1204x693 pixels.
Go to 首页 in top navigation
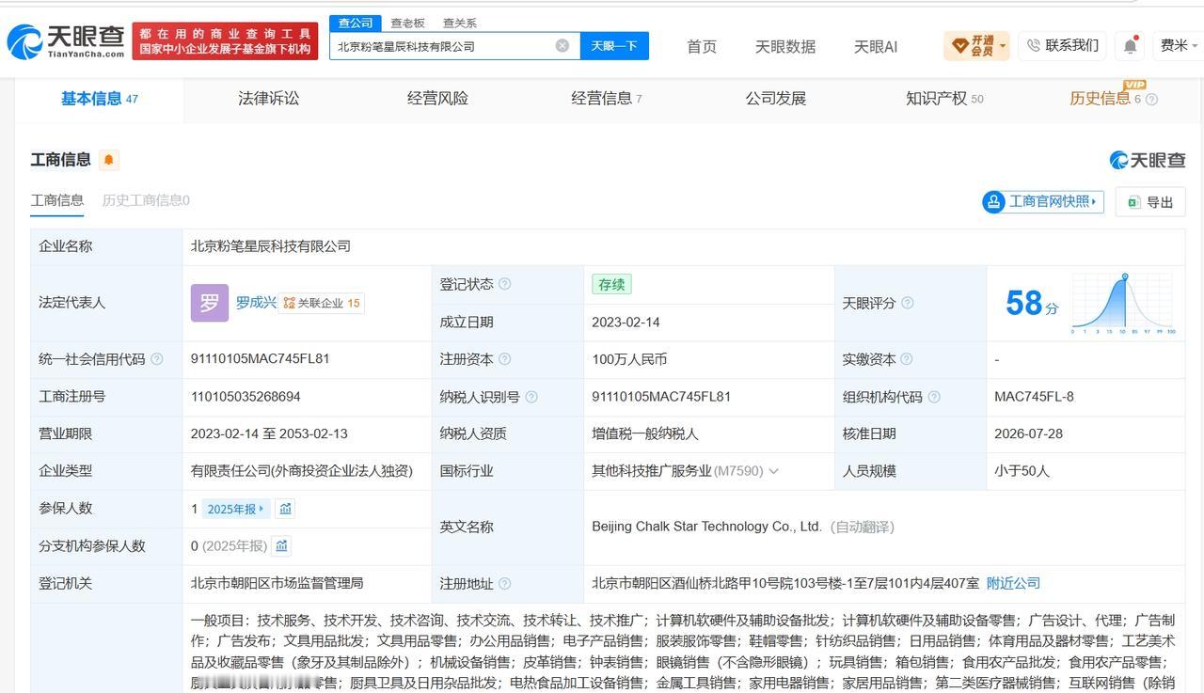coord(702,46)
